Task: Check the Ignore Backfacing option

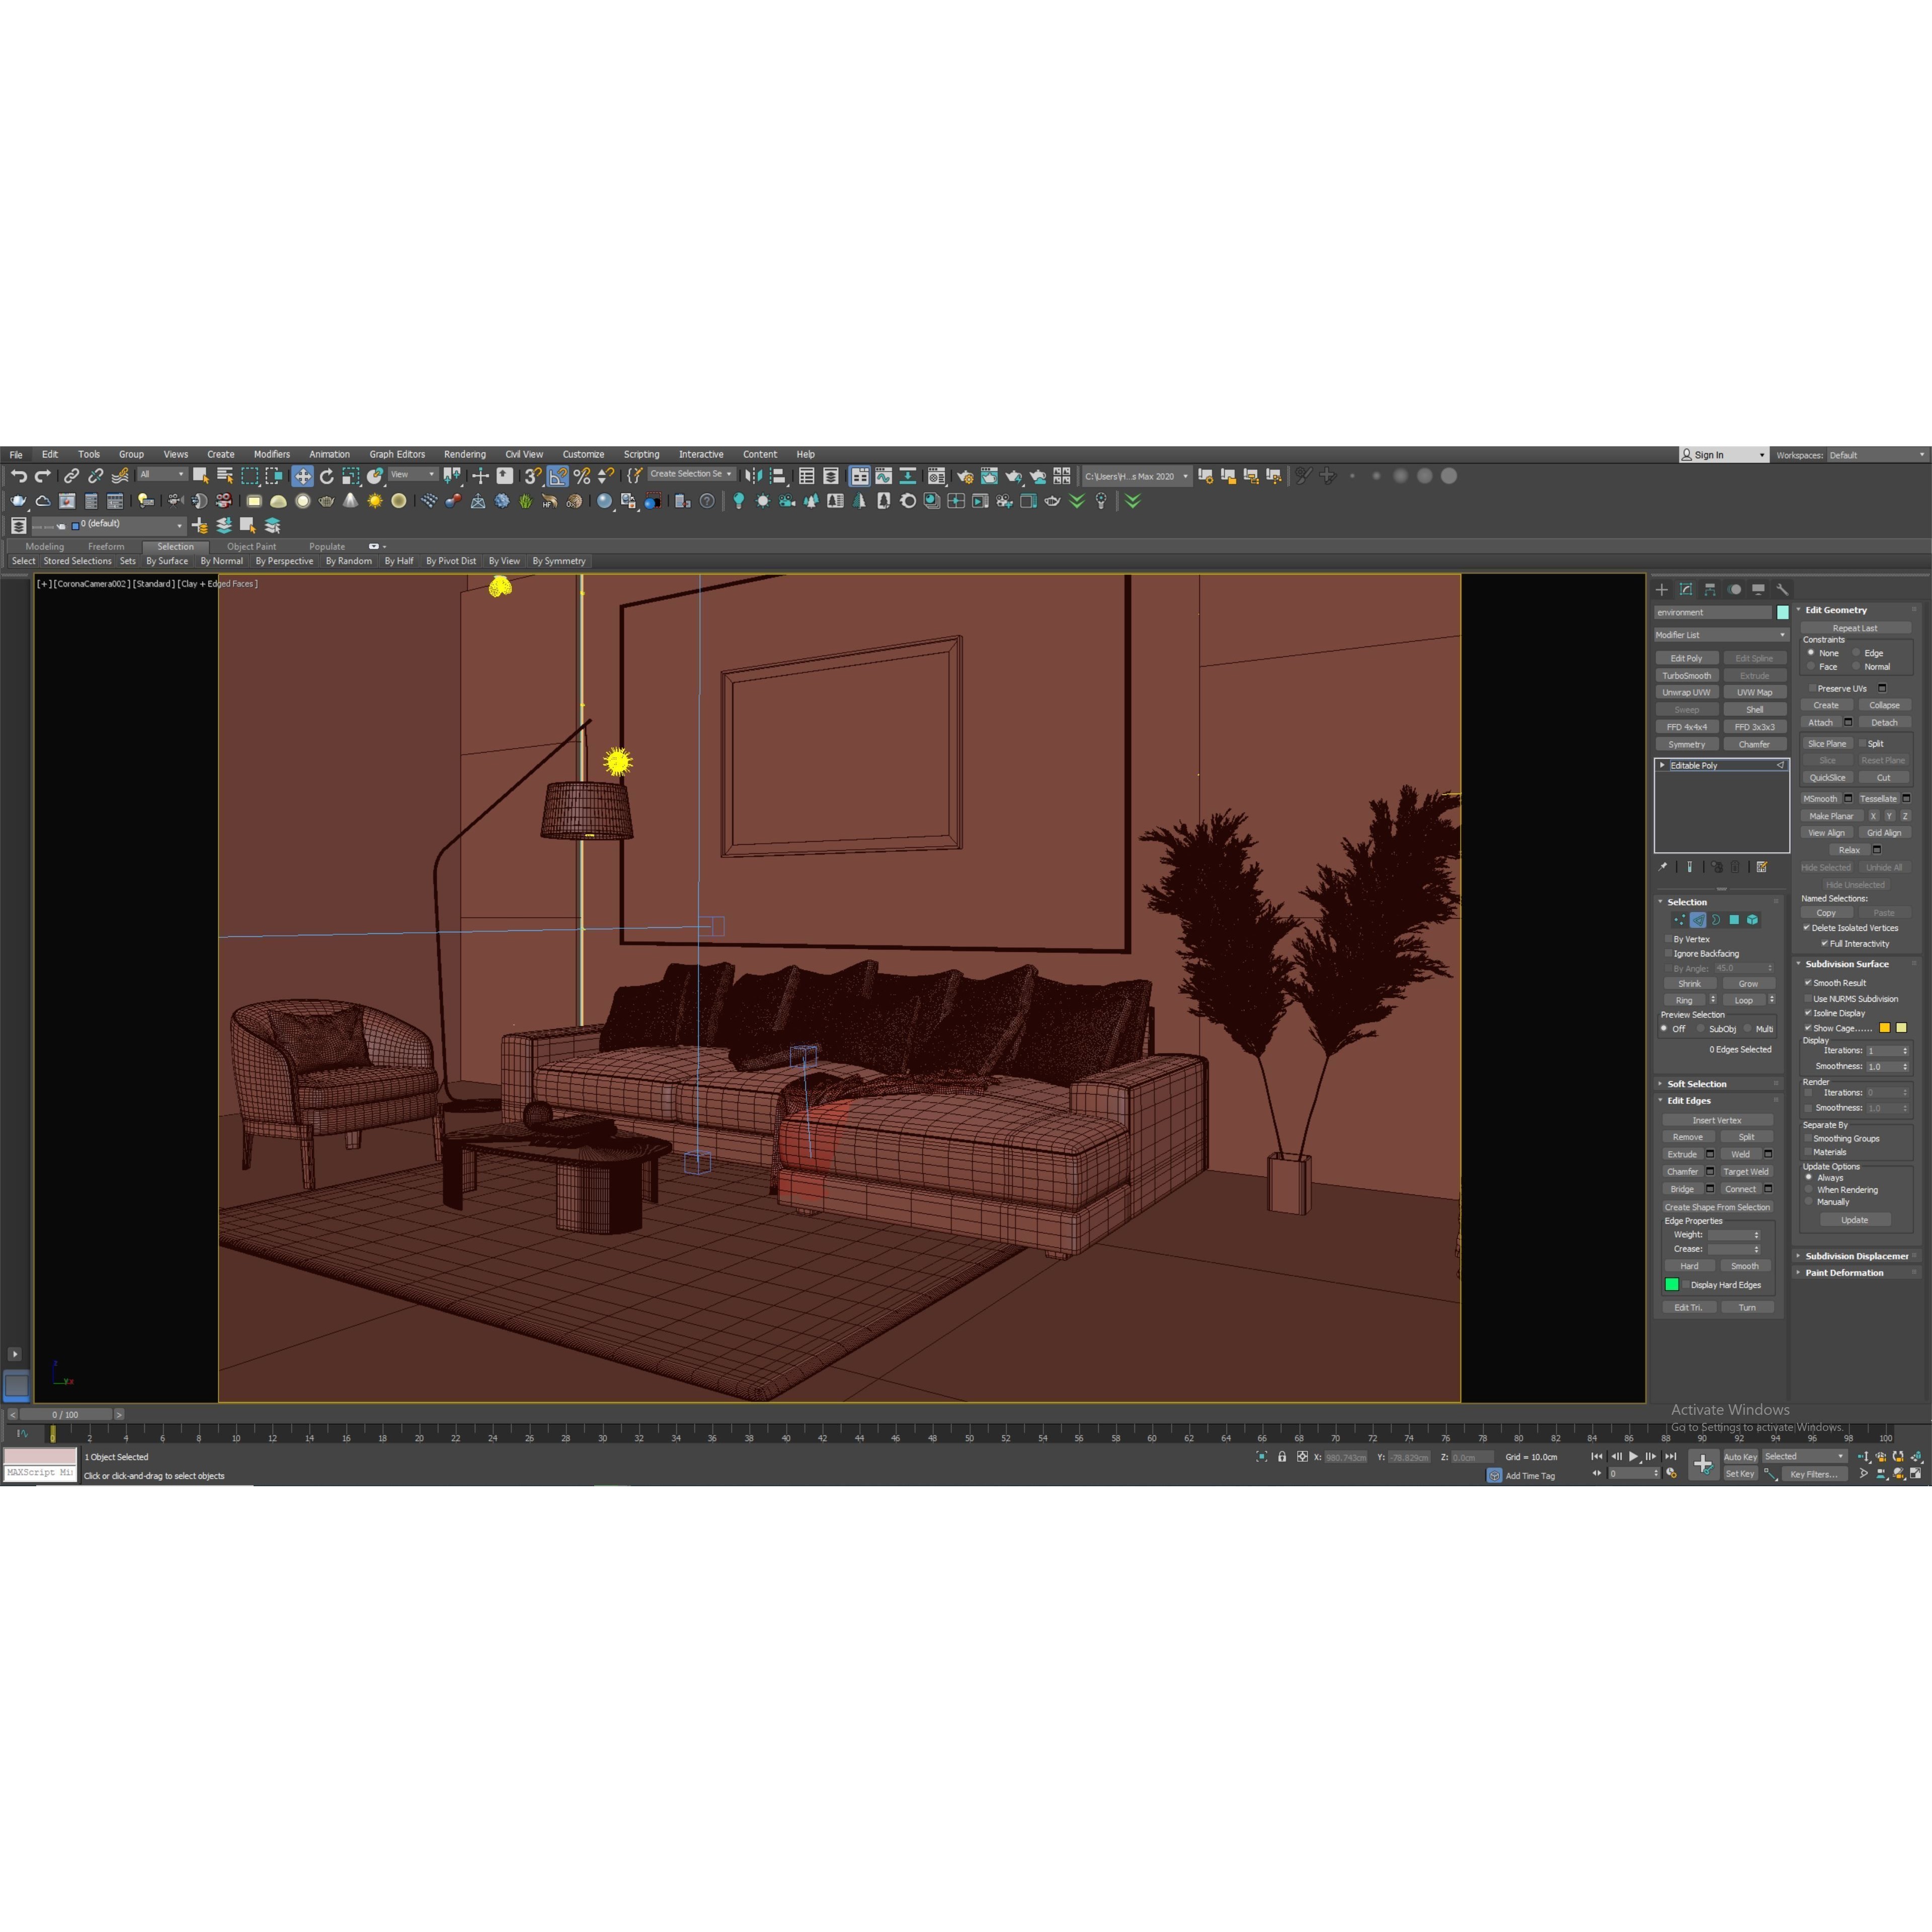Action: tap(1669, 953)
